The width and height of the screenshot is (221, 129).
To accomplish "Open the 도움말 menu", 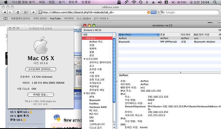I will pyautogui.click(x=86, y=2).
